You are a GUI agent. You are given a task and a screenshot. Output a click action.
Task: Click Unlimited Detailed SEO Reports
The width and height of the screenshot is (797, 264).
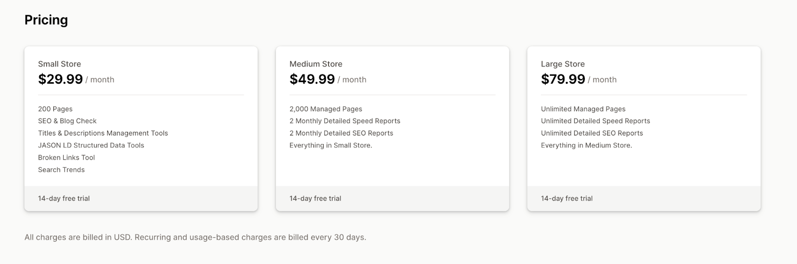(x=592, y=133)
